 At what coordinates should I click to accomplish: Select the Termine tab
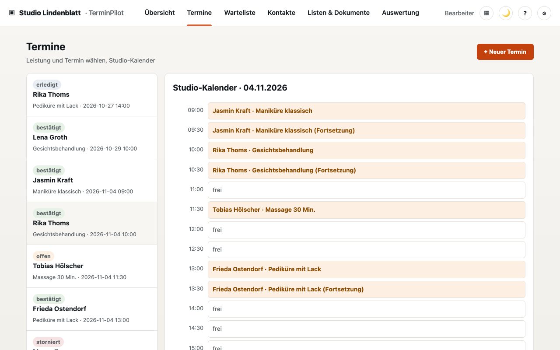pyautogui.click(x=199, y=13)
